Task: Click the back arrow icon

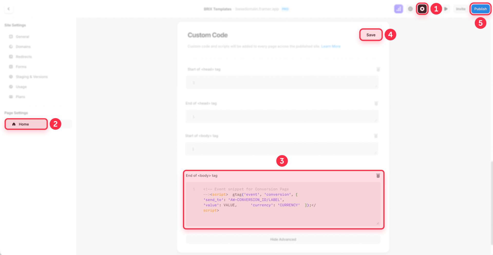Action: [8, 8]
